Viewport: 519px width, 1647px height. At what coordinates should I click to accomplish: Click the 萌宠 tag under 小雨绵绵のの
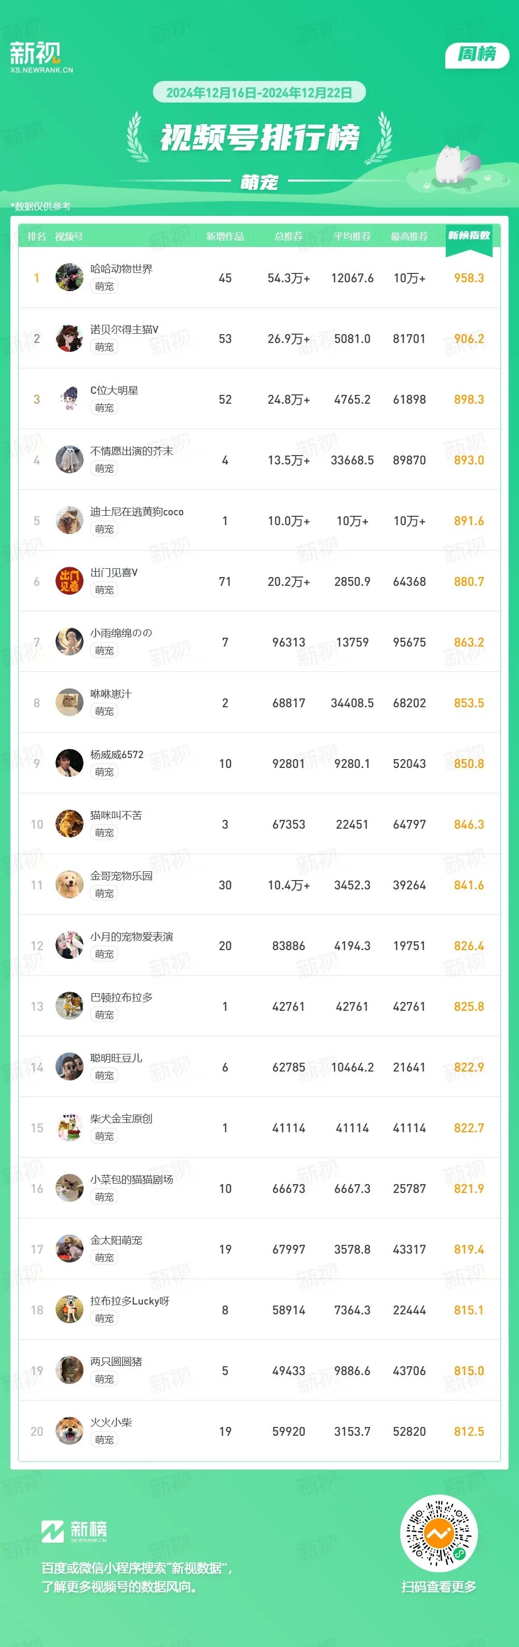[104, 650]
